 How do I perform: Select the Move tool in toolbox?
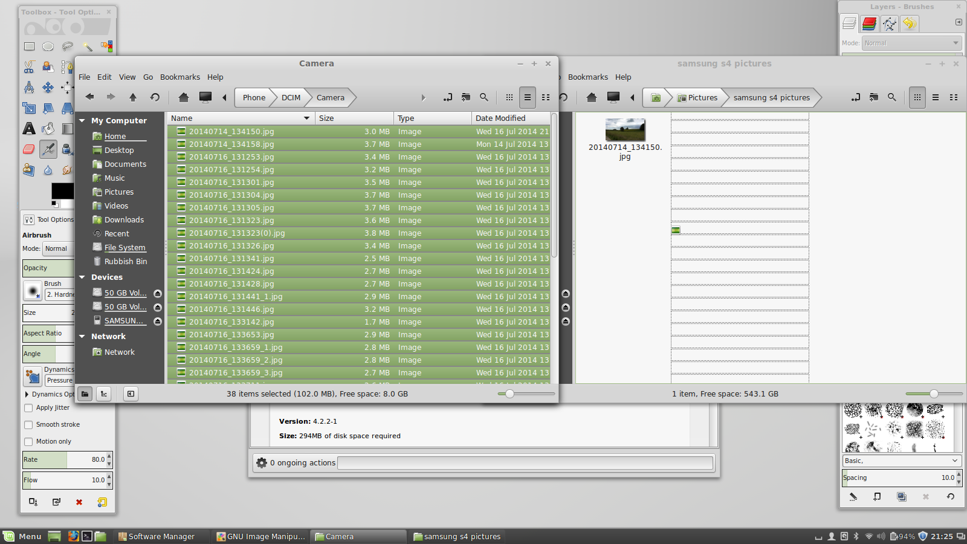tap(48, 88)
